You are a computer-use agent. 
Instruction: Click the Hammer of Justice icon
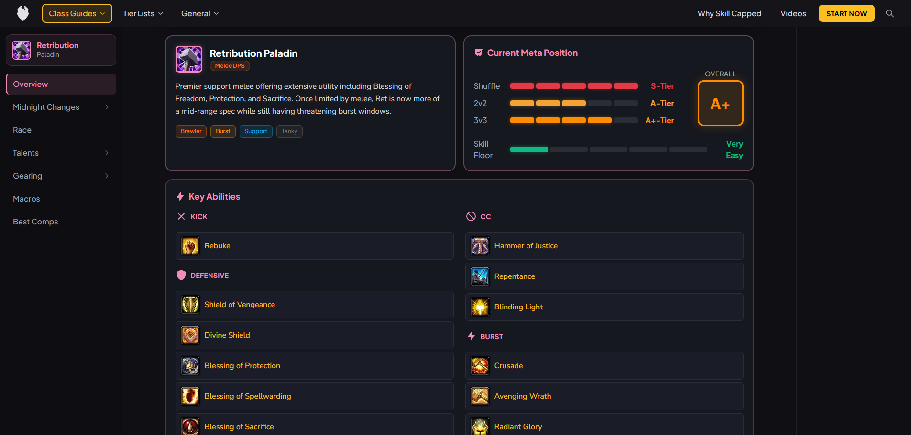coord(480,245)
